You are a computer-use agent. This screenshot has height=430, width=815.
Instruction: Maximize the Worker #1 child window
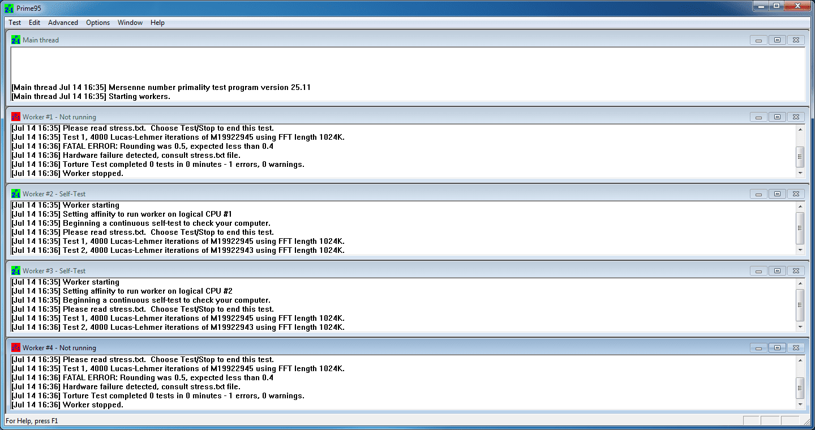tap(777, 117)
